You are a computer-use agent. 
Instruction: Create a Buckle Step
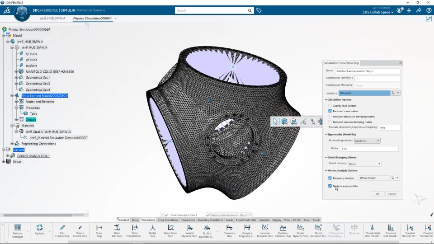(x=153, y=231)
